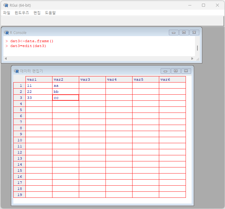Click R Console scroll right arrow
The width and height of the screenshot is (225, 209).
coord(192,59)
